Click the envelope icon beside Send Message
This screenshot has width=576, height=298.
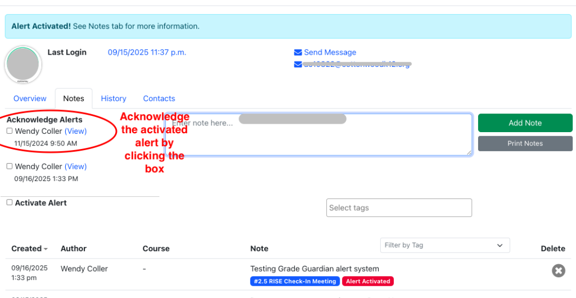298,52
